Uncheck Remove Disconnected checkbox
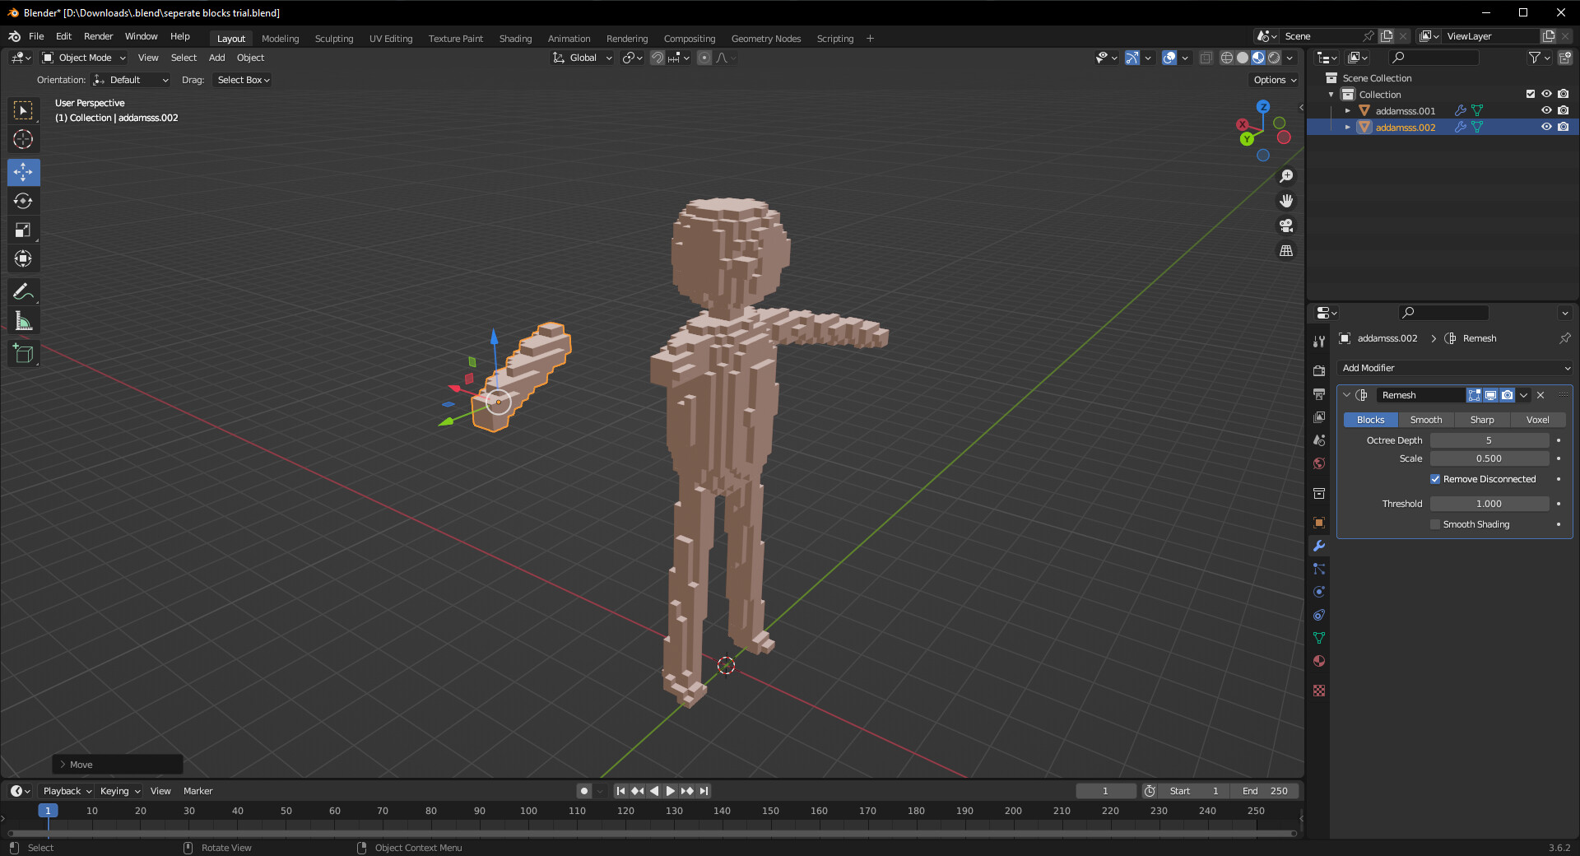 pyautogui.click(x=1435, y=479)
